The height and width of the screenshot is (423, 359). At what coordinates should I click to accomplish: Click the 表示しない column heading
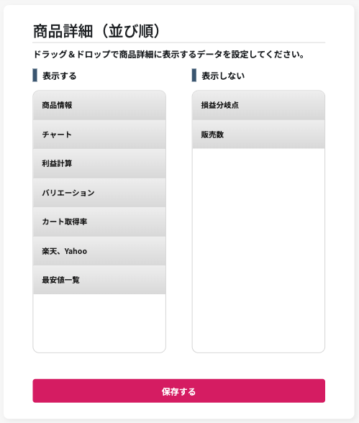click(x=223, y=76)
